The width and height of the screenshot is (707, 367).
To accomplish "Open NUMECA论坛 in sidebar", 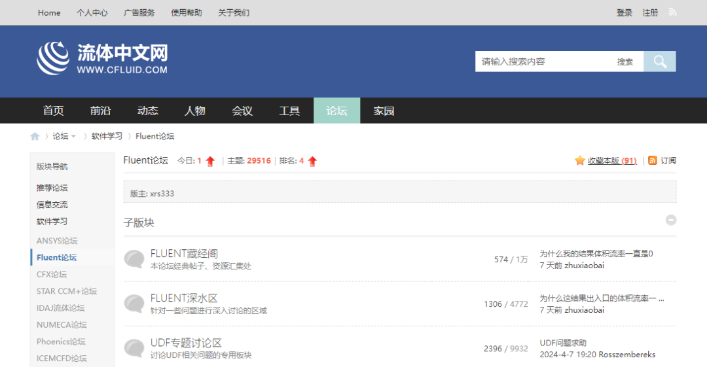I will (x=62, y=324).
